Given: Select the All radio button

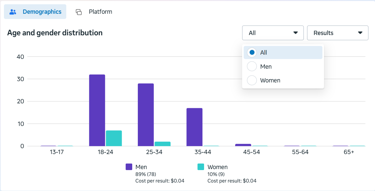Looking at the screenshot, I should click(x=252, y=52).
